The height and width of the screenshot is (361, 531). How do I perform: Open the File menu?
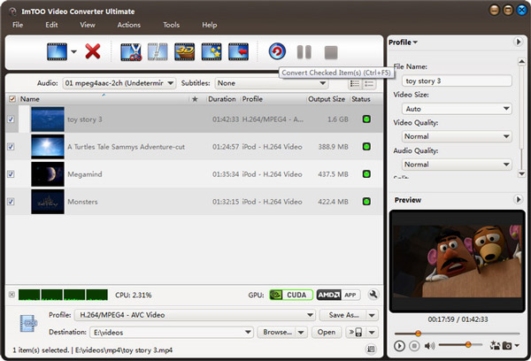[x=18, y=25]
